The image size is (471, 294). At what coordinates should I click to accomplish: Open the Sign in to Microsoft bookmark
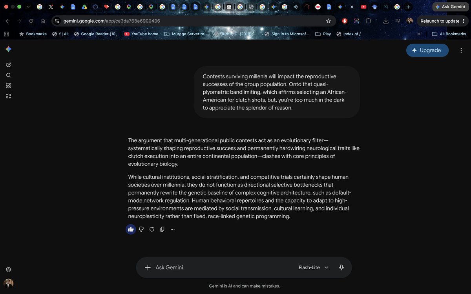click(x=287, y=34)
